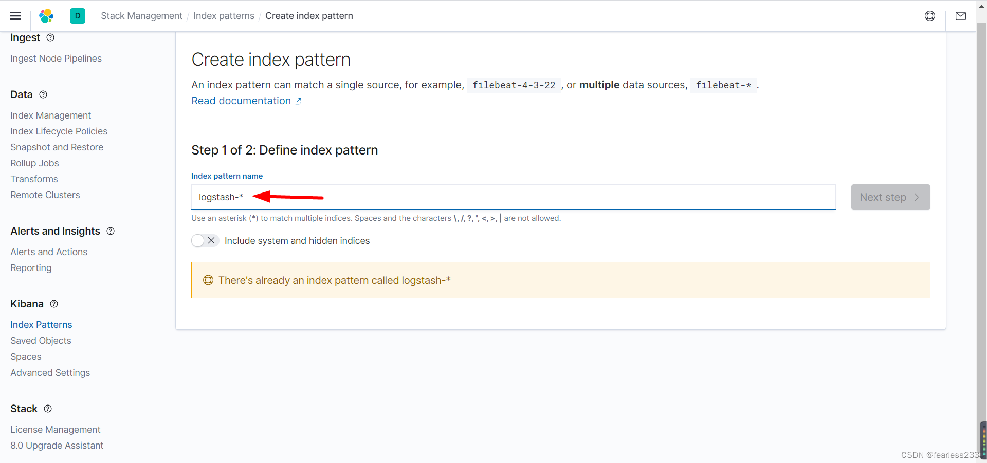987x463 pixels.
Task: Open Reporting page
Action: pos(31,268)
